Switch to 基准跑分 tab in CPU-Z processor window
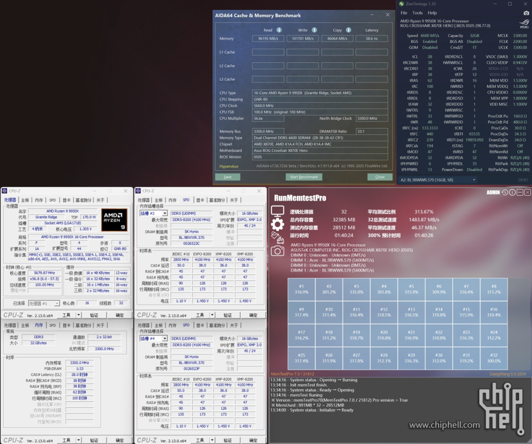 (83, 200)
